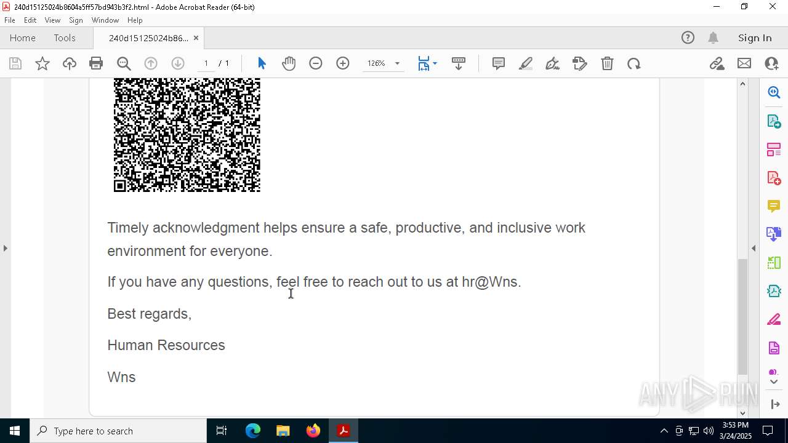
Task: Click the page number input field
Action: point(206,63)
